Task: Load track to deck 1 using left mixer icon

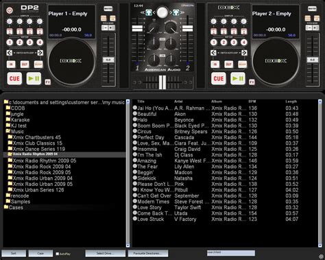Action: (x=149, y=12)
